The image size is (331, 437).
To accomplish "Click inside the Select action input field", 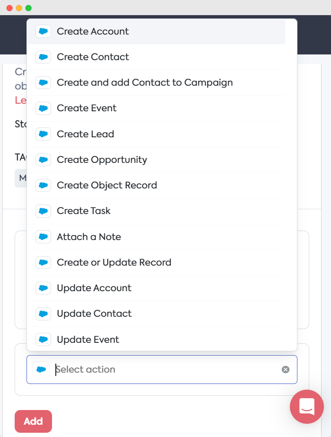I will 118,369.
